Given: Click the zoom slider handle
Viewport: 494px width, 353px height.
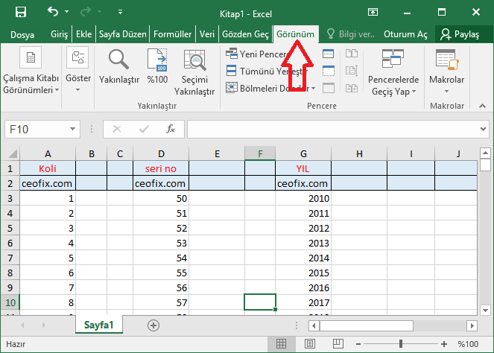Looking at the screenshot, I should pyautogui.click(x=401, y=344).
